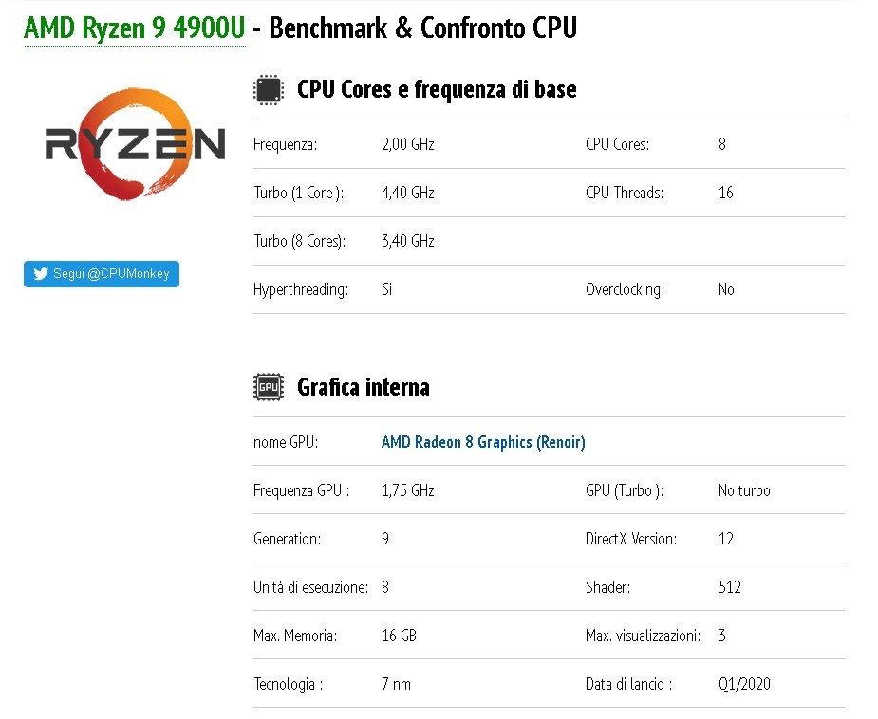The height and width of the screenshot is (719, 878).
Task: Open the AMD Ryzen 9 4900U title link
Action: (x=134, y=28)
